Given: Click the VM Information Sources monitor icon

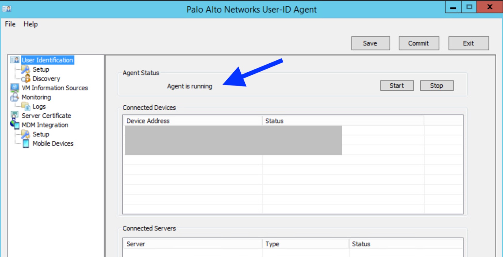Looking at the screenshot, I should pos(15,88).
